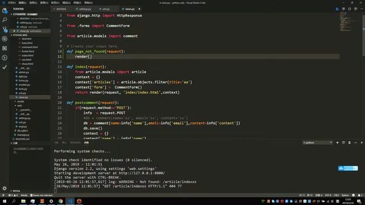
Task: Click the feedback smiley in the status bar
Action: tap(354, 195)
